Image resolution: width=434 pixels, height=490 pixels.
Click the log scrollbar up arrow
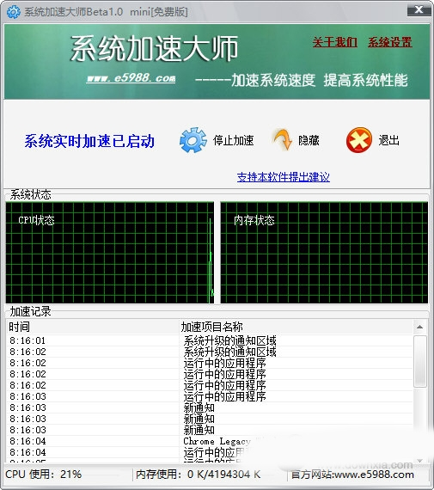[x=420, y=327]
